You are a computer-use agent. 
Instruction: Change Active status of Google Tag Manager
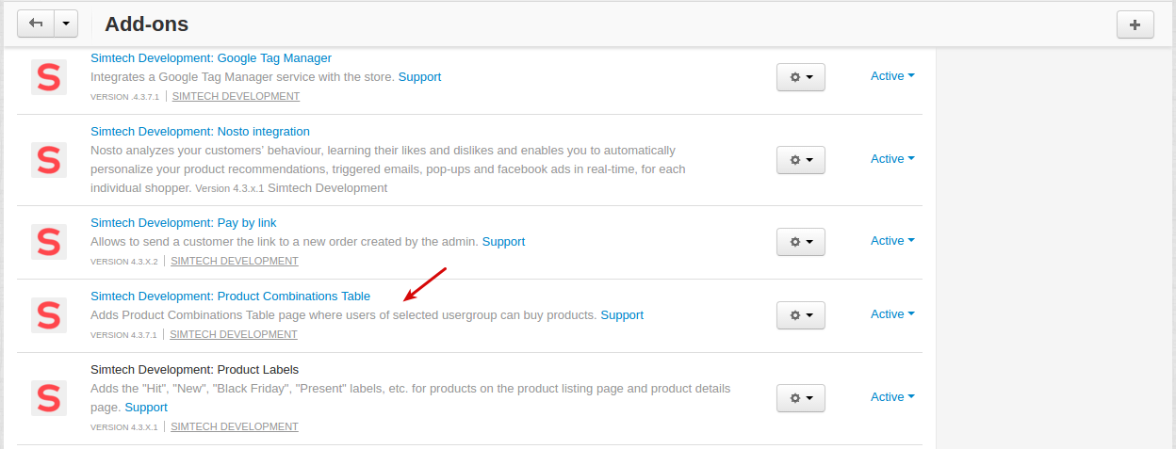[892, 76]
